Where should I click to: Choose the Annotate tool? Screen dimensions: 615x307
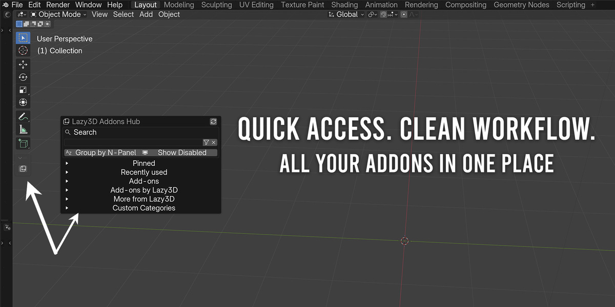pyautogui.click(x=23, y=117)
